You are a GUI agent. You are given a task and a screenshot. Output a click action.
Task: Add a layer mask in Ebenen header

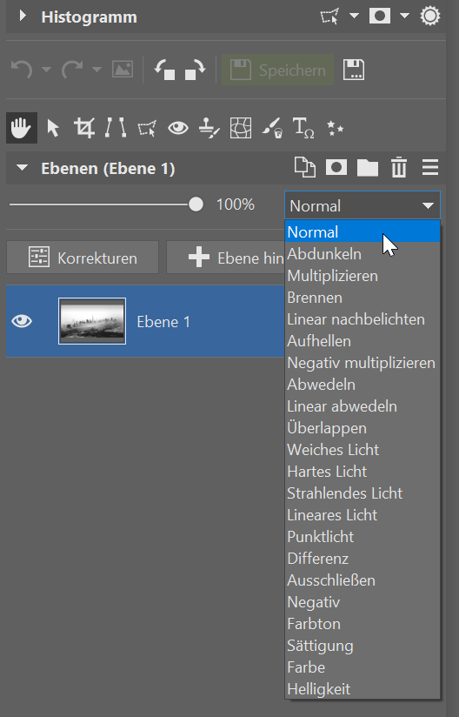[x=336, y=167]
